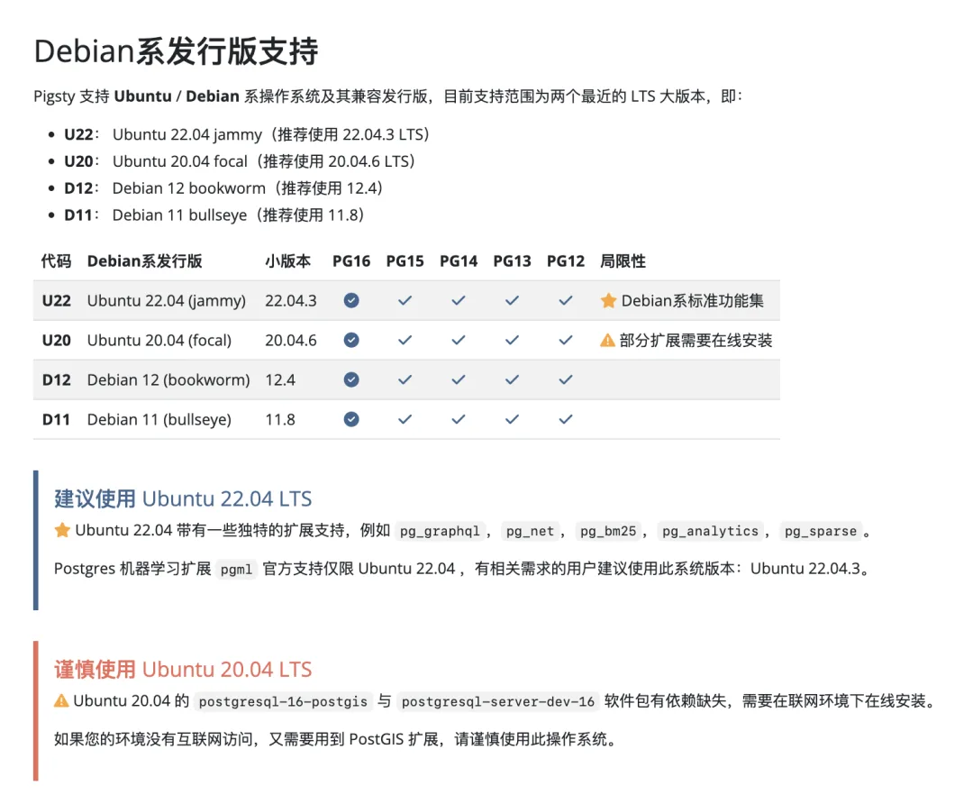Click the 'pg_net' code label
The width and height of the screenshot is (973, 795).
pos(530,531)
